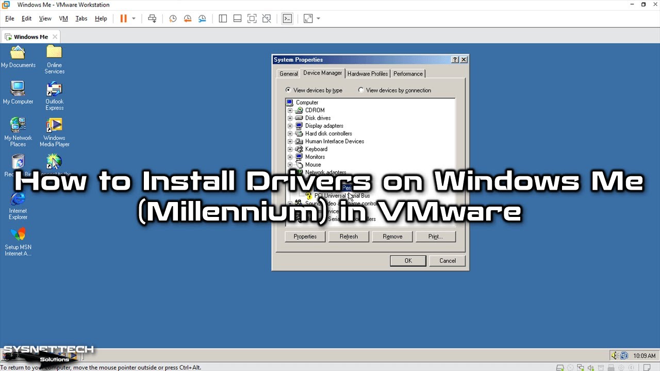Open the power options dropdown arrow
Image resolution: width=660 pixels, height=371 pixels.
tap(134, 19)
